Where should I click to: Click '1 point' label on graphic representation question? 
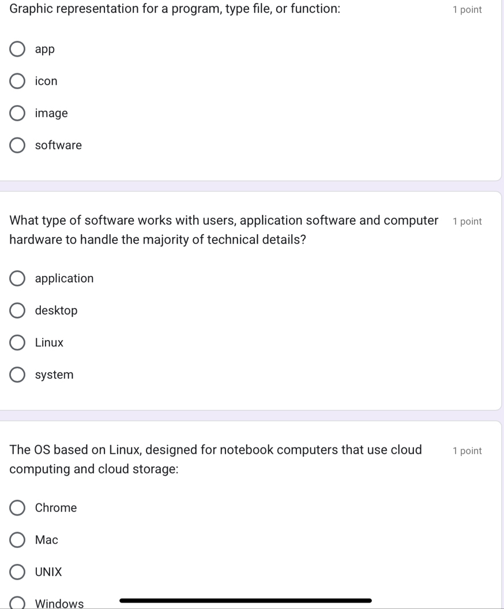click(x=467, y=10)
